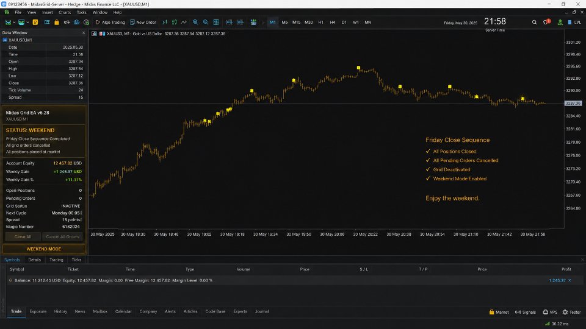This screenshot has height=329, width=586.
Task: Select the M1 timeframe
Action: (x=273, y=23)
